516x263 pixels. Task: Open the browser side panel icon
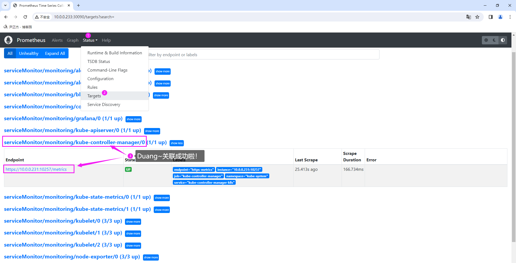click(490, 17)
